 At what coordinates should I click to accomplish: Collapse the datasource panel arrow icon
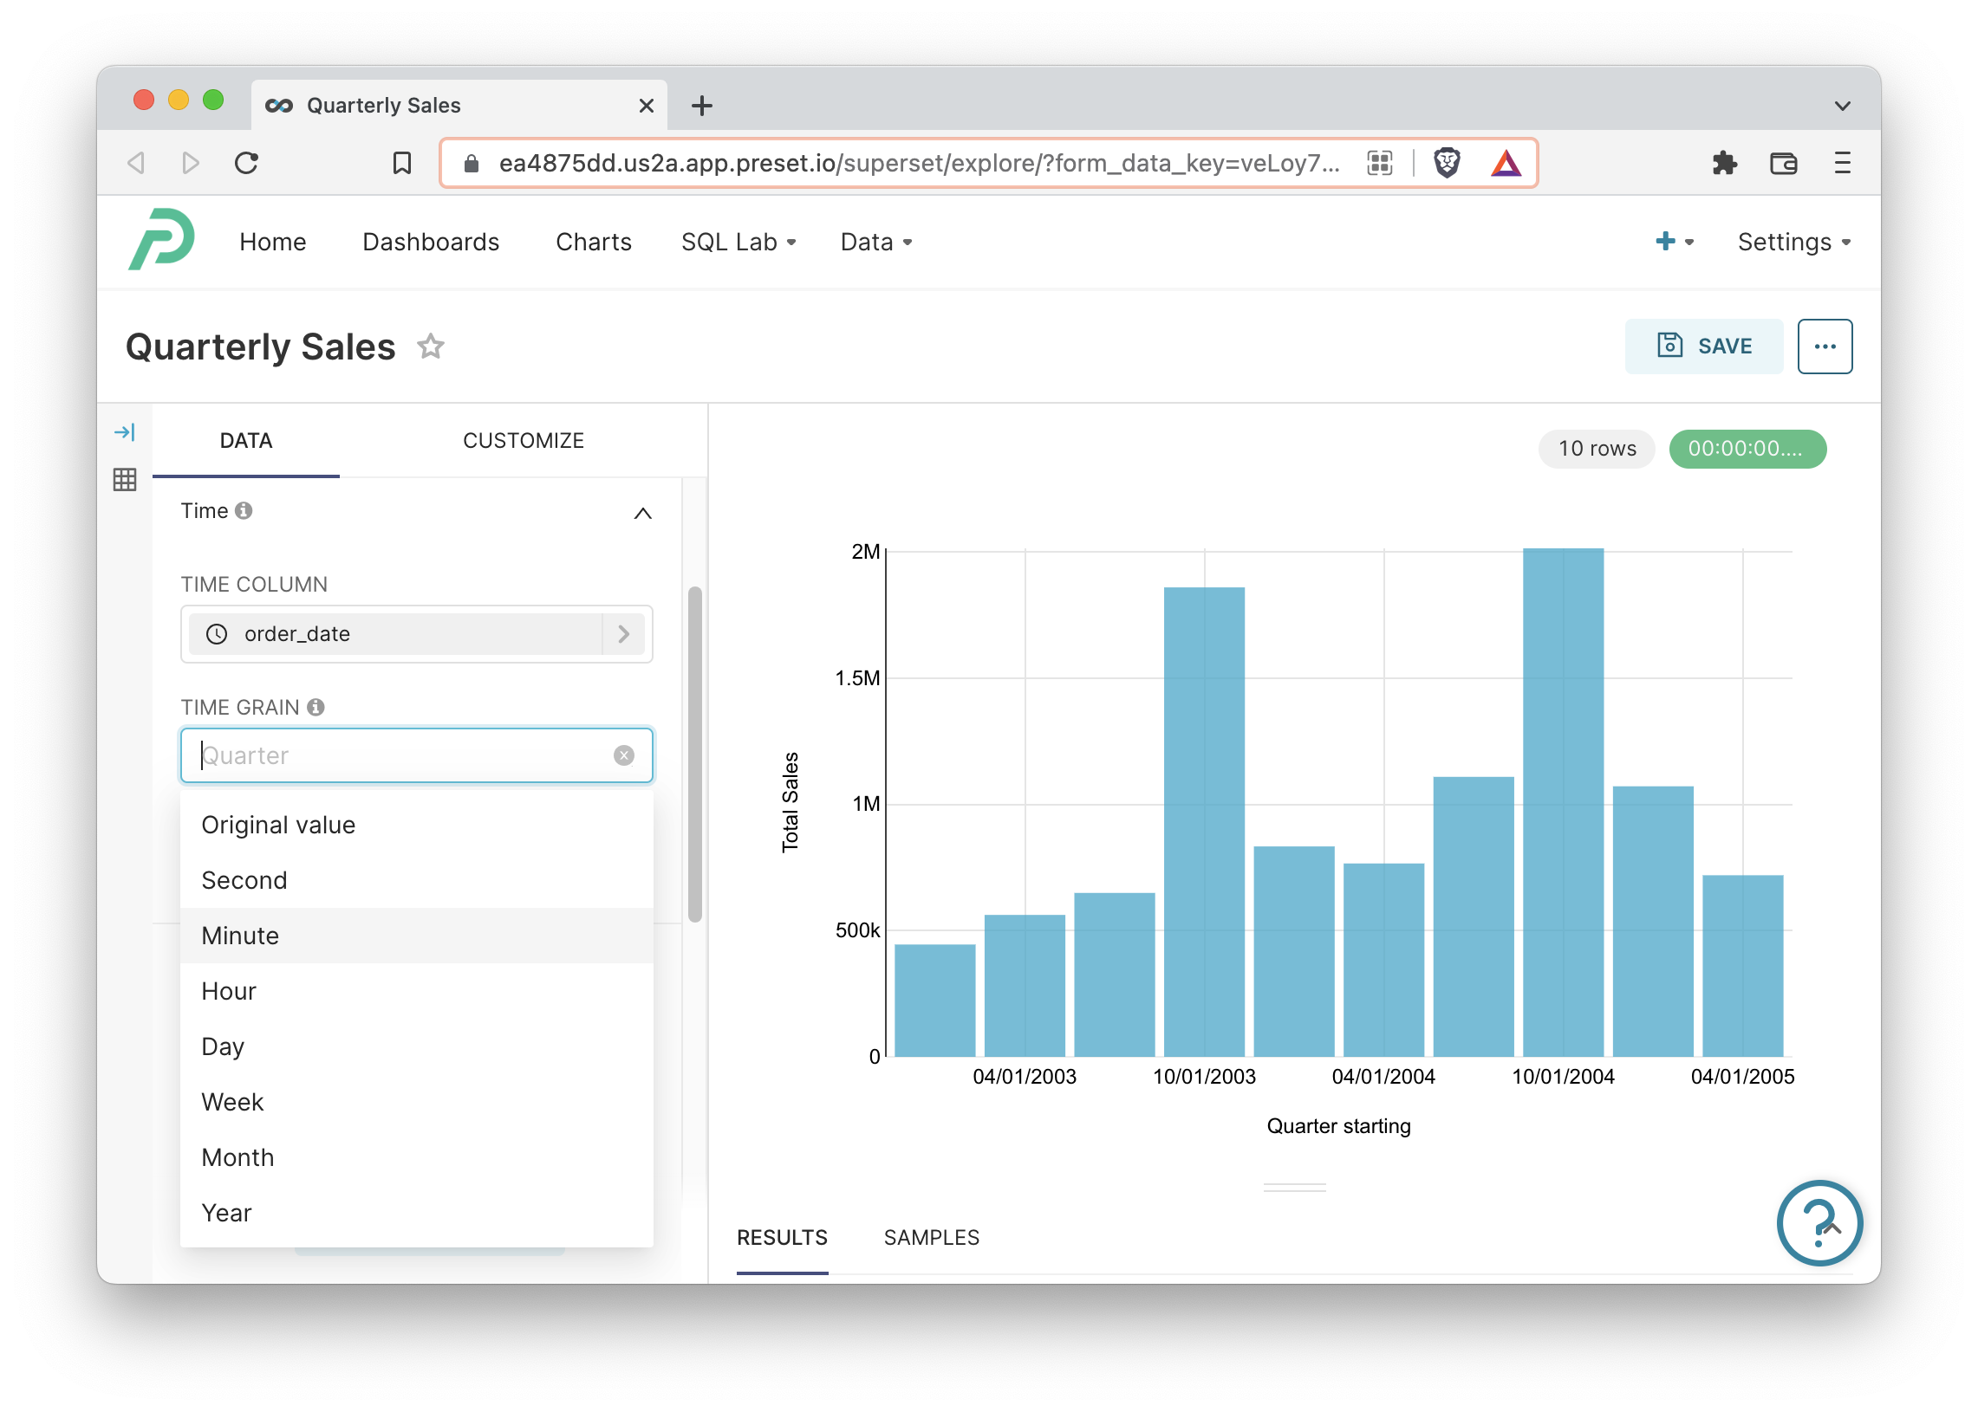click(125, 432)
